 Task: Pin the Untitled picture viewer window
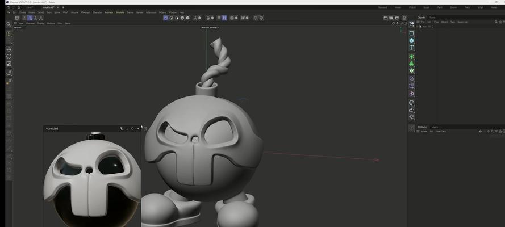(122, 129)
